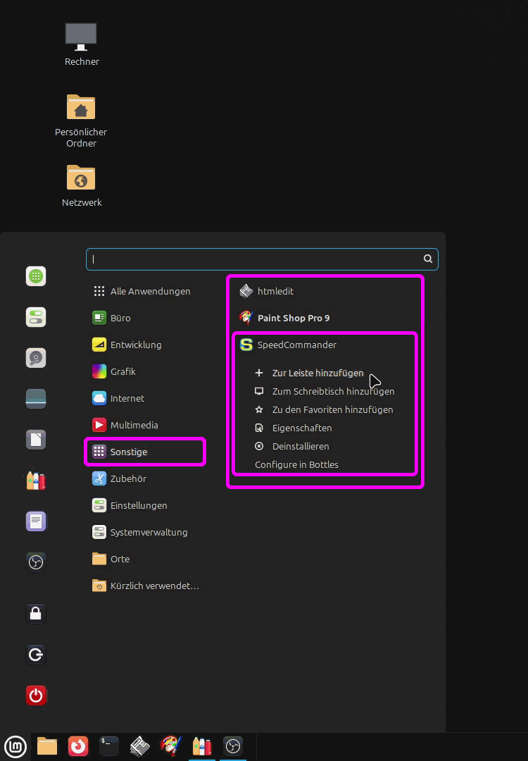Open the system settings toggle icon
Viewport: 528px width, 761px height.
(36, 317)
